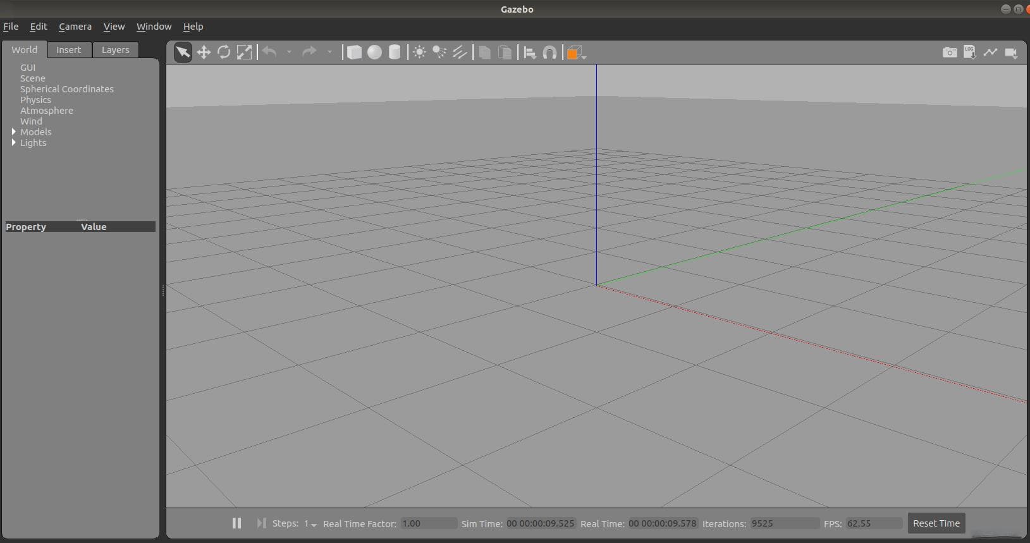1030x543 pixels.
Task: Open the log data recorder
Action: (x=970, y=52)
